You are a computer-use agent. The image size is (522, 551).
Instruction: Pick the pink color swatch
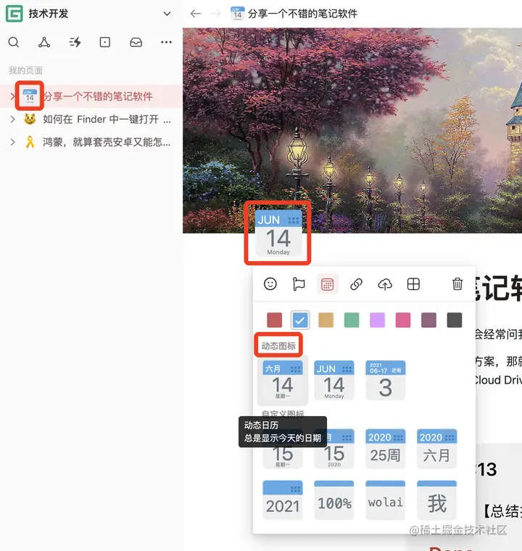(403, 320)
